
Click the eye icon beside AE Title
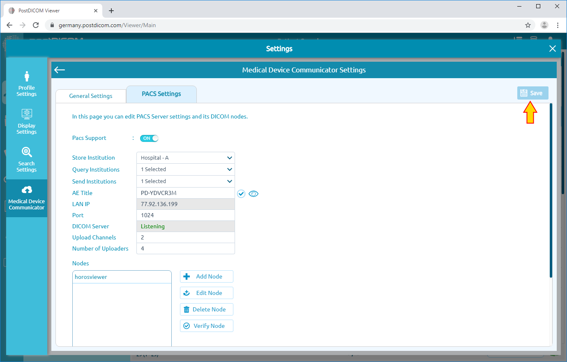[254, 194]
